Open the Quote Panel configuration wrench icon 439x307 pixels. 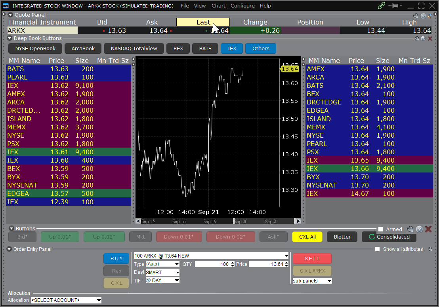click(x=416, y=16)
